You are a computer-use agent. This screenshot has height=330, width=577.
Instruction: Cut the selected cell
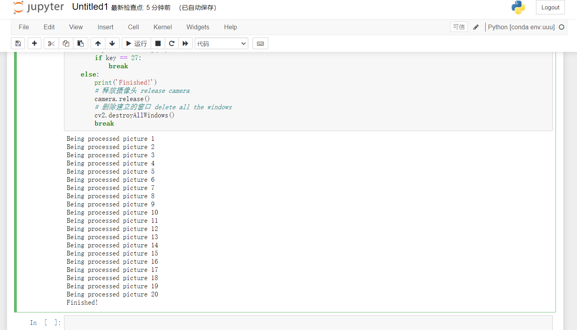[x=51, y=43]
